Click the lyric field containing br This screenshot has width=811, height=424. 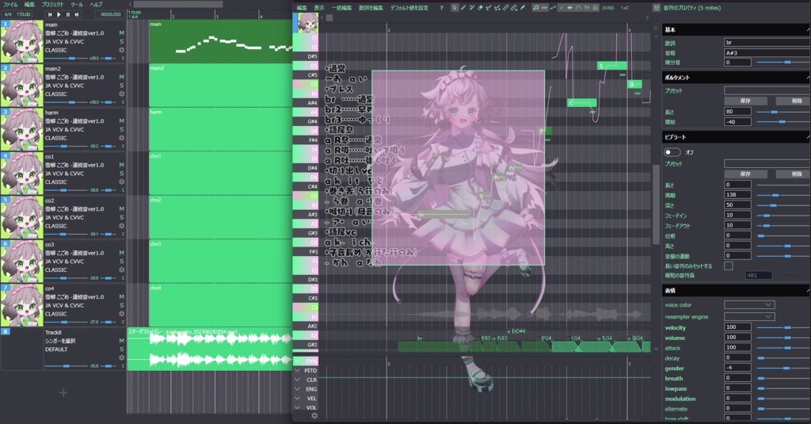click(767, 43)
